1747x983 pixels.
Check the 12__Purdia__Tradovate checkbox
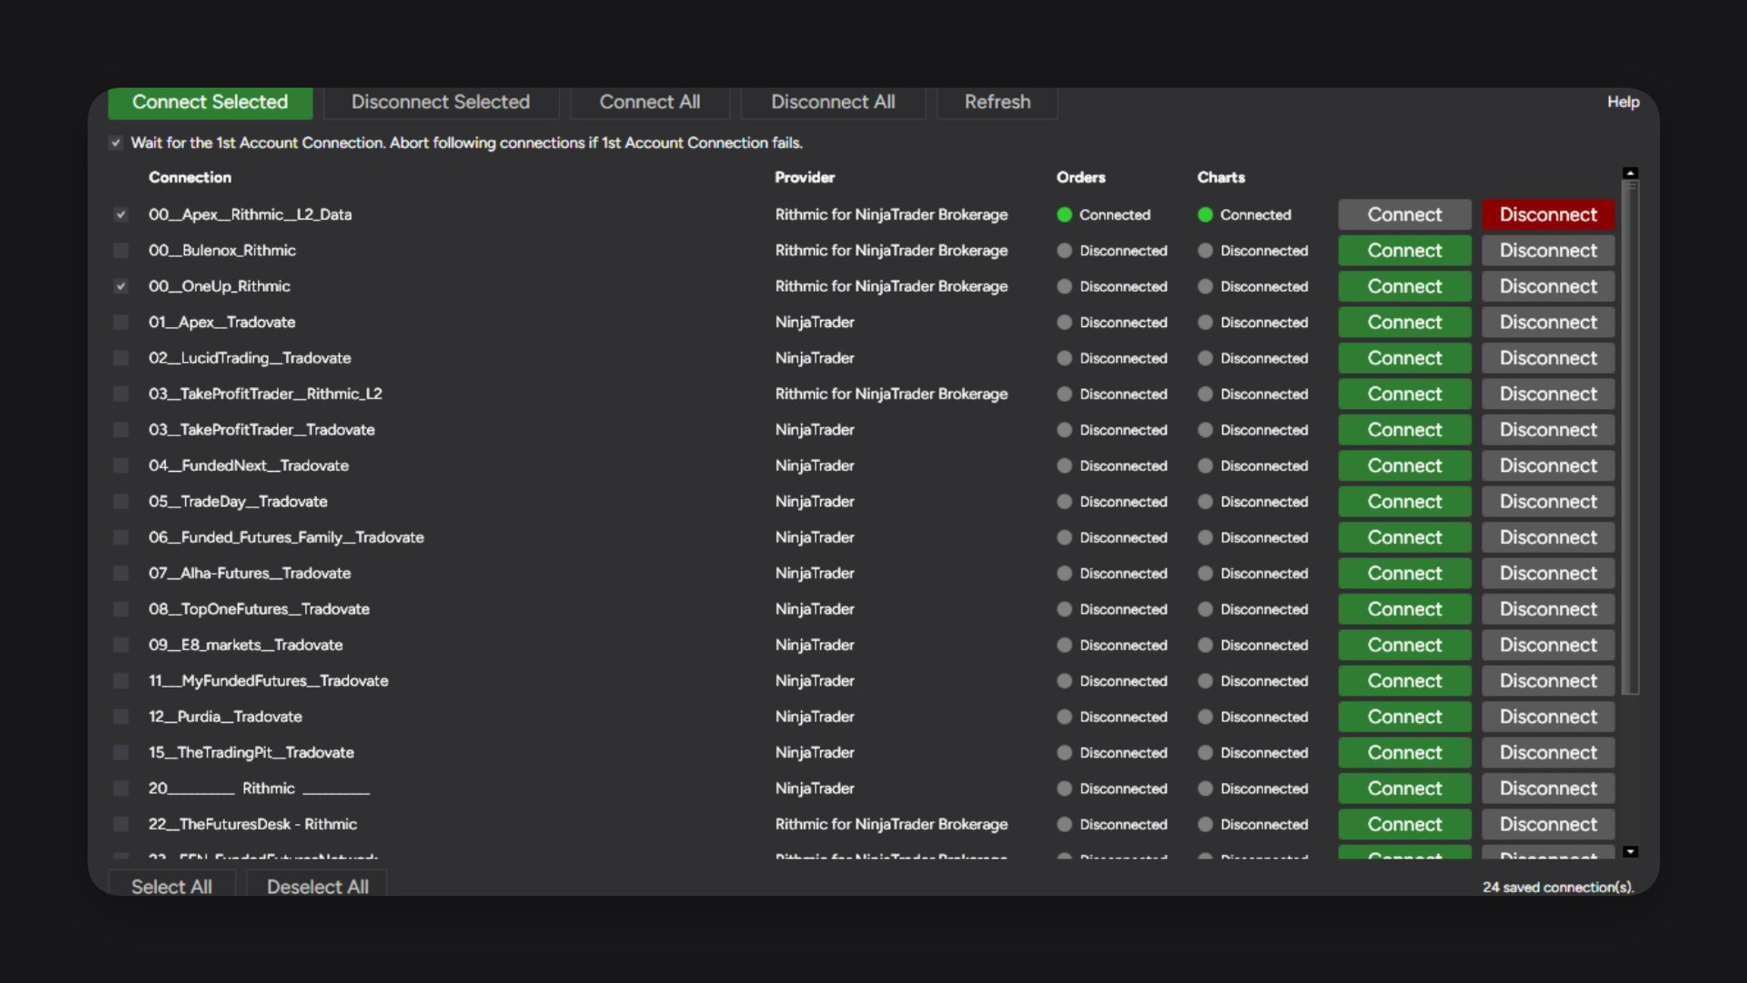121,716
